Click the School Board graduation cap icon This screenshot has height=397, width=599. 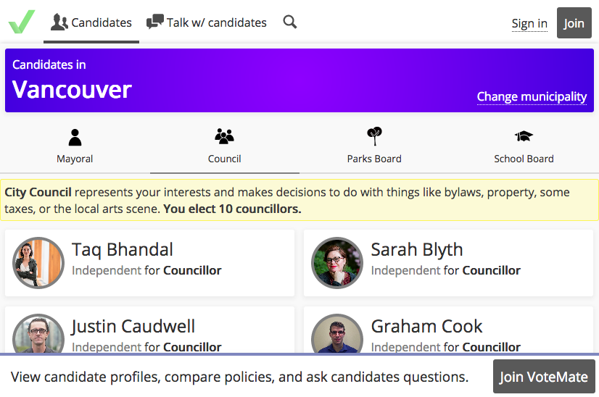[x=524, y=136]
